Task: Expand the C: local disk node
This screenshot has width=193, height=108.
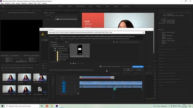Action: click(53, 49)
